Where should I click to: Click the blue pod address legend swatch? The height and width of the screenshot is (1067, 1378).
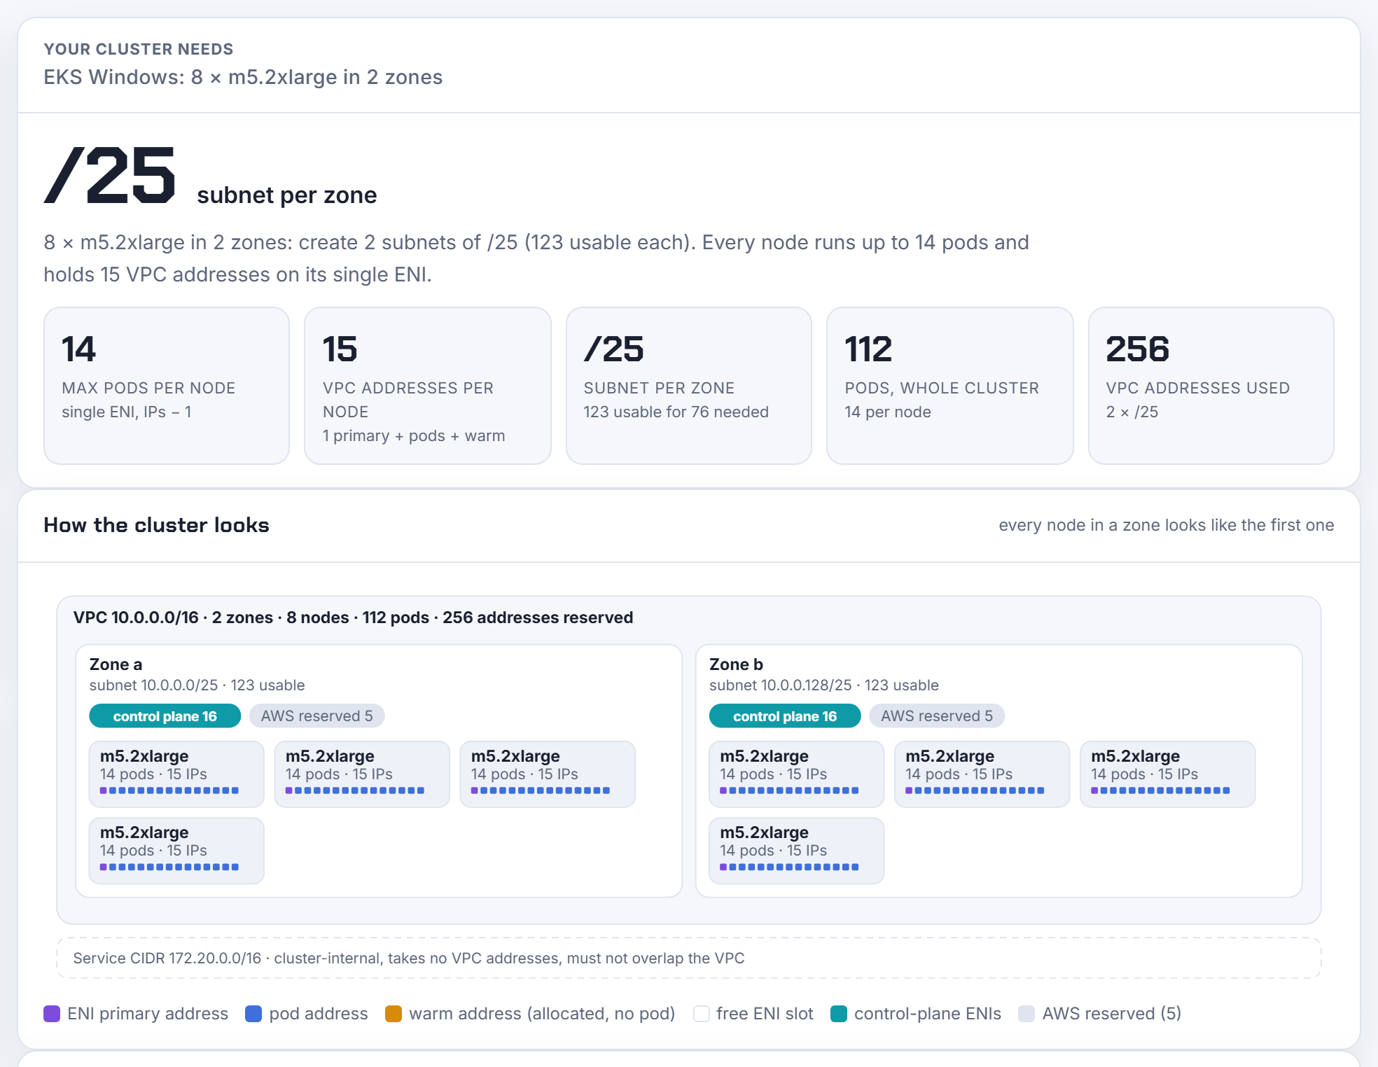click(253, 1014)
